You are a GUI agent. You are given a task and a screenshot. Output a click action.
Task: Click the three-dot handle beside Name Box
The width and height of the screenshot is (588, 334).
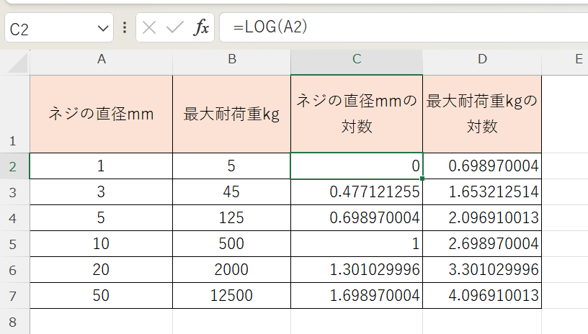[x=125, y=28]
